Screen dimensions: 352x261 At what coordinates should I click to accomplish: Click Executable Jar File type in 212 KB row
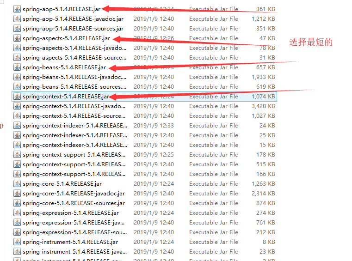(x=214, y=232)
